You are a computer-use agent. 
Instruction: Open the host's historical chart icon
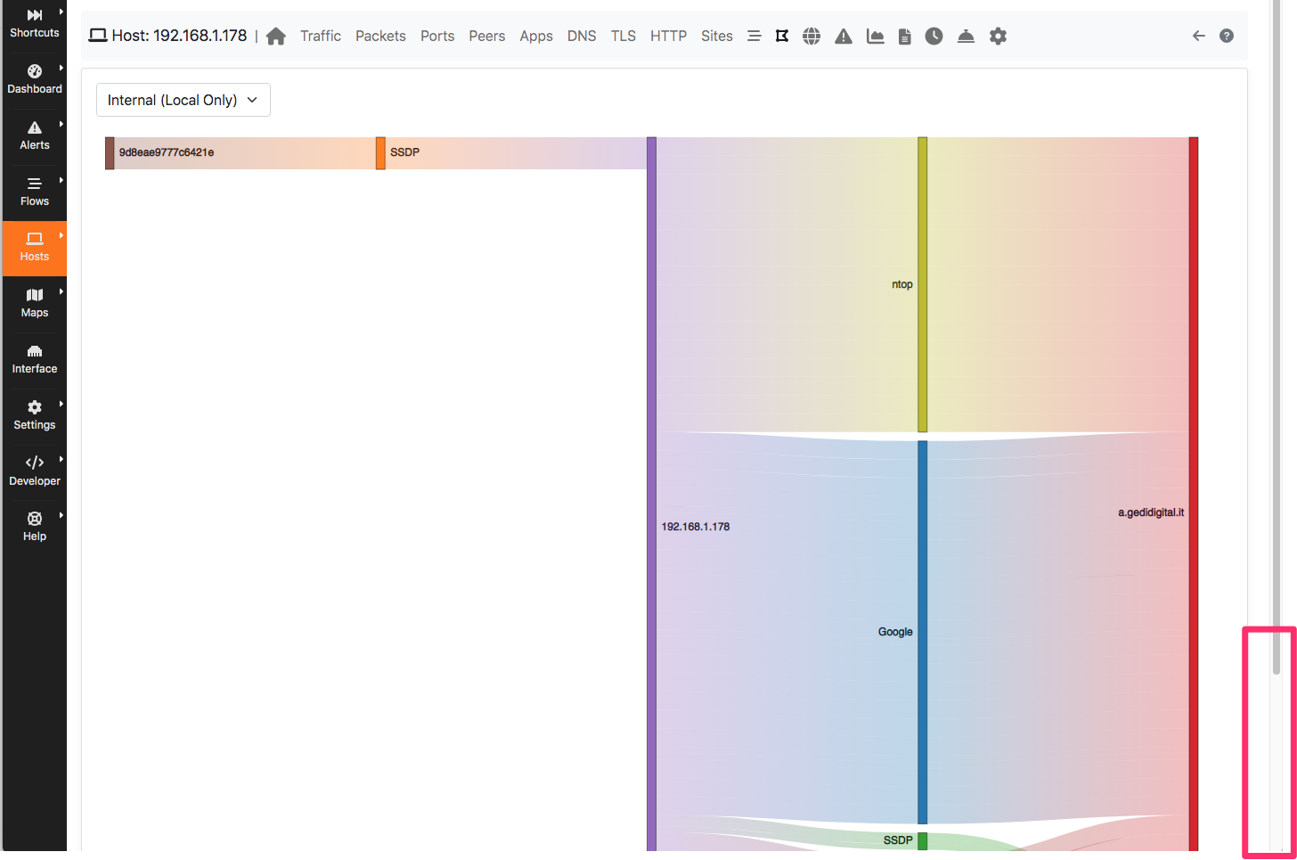[x=875, y=36]
